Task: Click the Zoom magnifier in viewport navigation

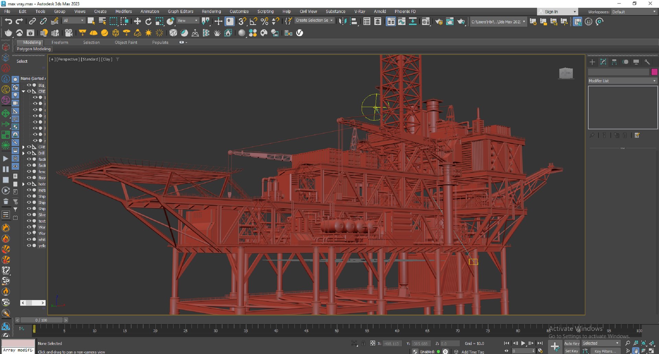Action: point(627,343)
